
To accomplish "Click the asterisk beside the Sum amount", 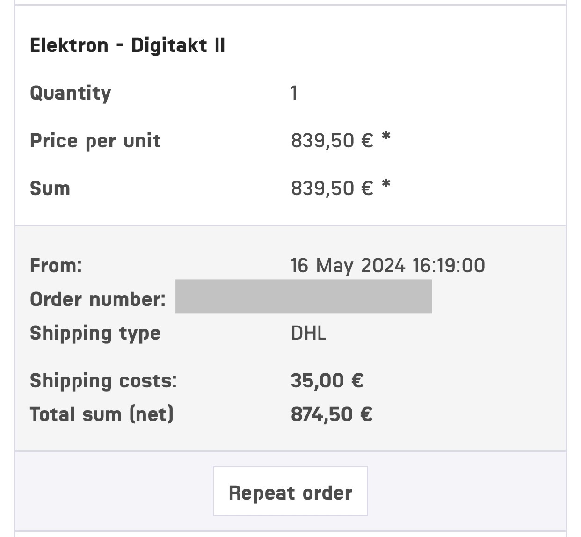I will (386, 185).
